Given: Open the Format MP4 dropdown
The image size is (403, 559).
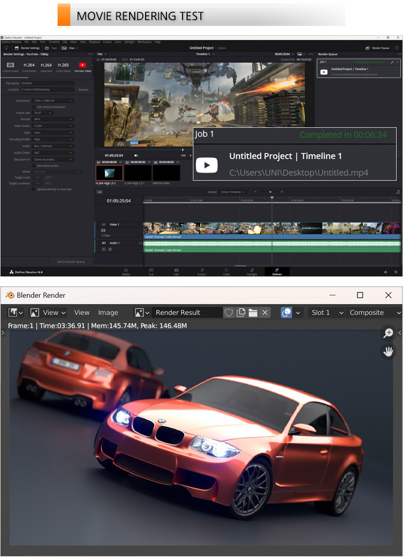Looking at the screenshot, I should click(x=53, y=119).
